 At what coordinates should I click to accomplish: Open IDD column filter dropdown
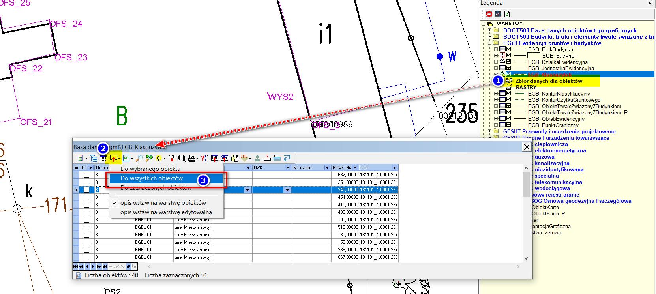[x=394, y=168]
